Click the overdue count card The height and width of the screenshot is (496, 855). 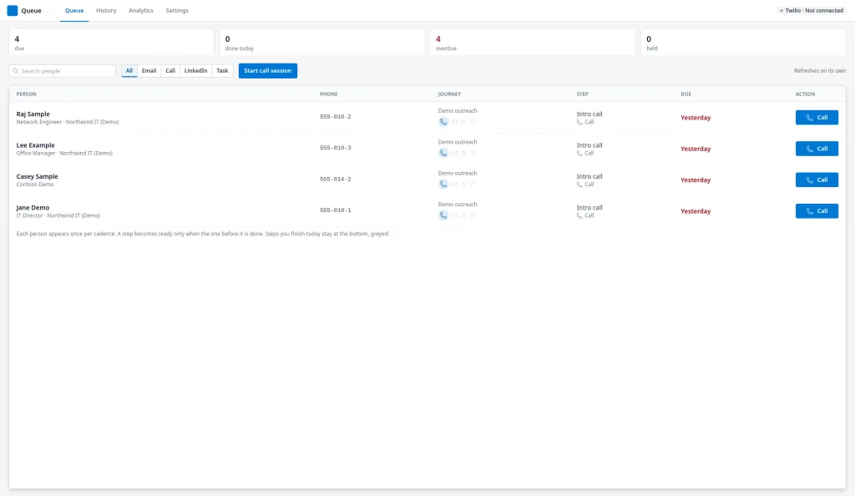coord(532,43)
